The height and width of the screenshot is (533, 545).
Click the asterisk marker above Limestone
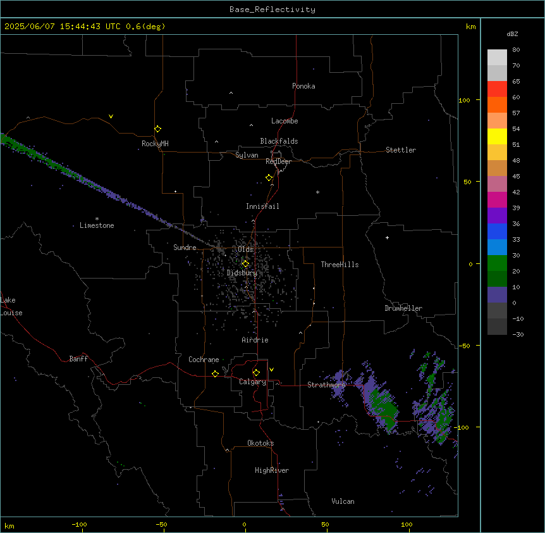(x=97, y=218)
